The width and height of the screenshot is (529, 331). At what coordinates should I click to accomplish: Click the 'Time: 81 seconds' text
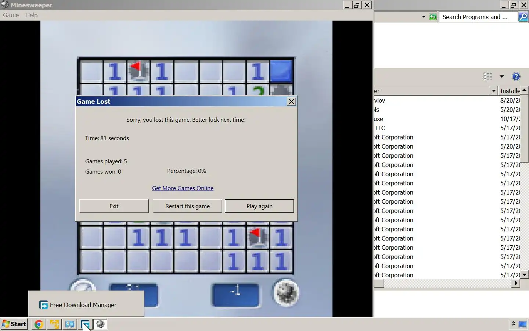[107, 138]
